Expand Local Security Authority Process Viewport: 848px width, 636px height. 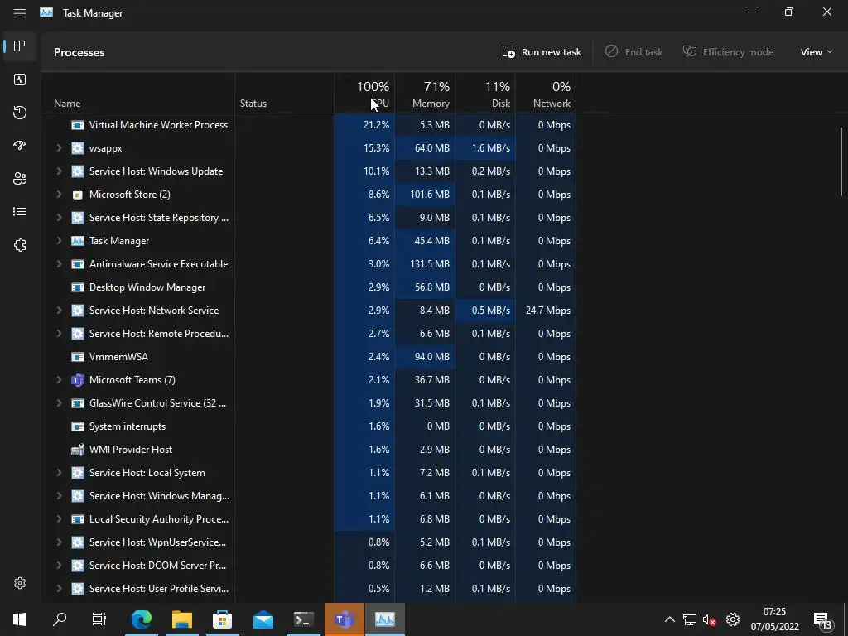tap(59, 519)
